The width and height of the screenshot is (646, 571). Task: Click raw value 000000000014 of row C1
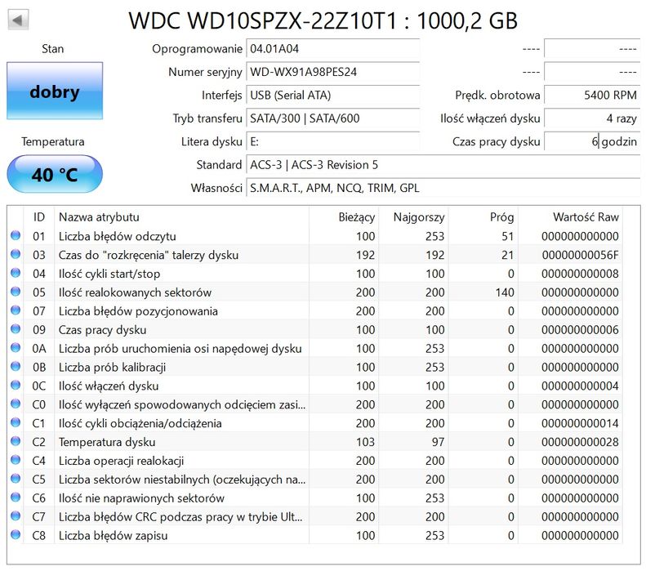pos(580,423)
